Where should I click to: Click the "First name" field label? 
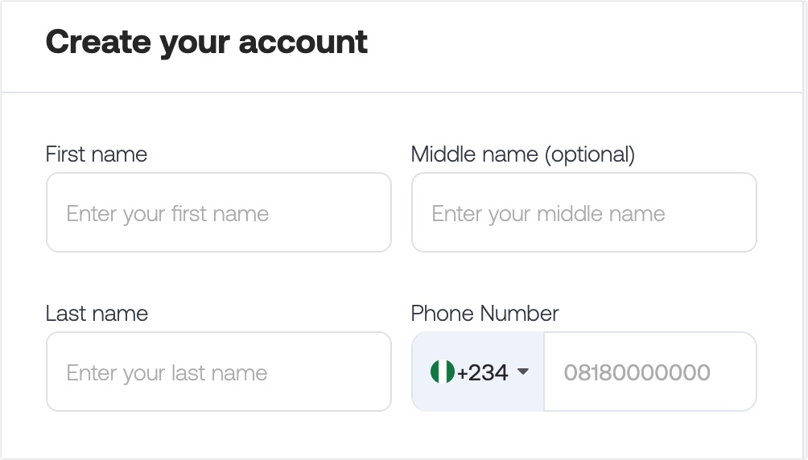(x=97, y=154)
